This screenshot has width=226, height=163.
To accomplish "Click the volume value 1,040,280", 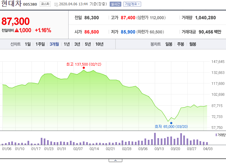I will [x=205, y=18].
